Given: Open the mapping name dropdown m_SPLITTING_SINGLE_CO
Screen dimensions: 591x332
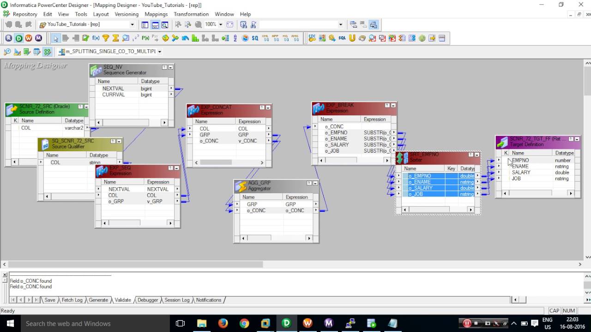Looking at the screenshot, I should pyautogui.click(x=160, y=52).
